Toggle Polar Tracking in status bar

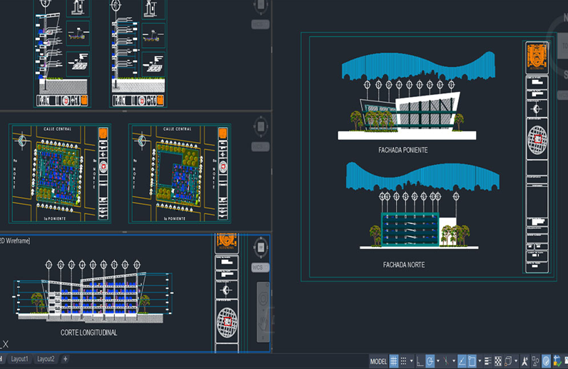pyautogui.click(x=430, y=361)
